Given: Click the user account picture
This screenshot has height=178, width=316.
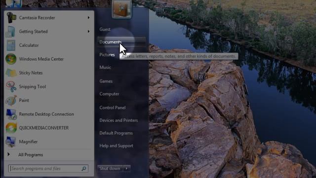Looking at the screenshot, I should click(122, 9).
